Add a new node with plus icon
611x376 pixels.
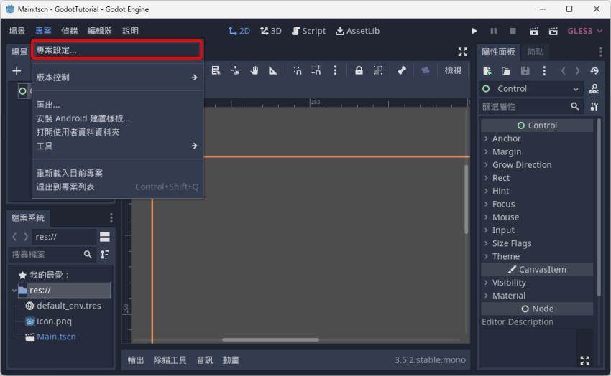point(17,71)
